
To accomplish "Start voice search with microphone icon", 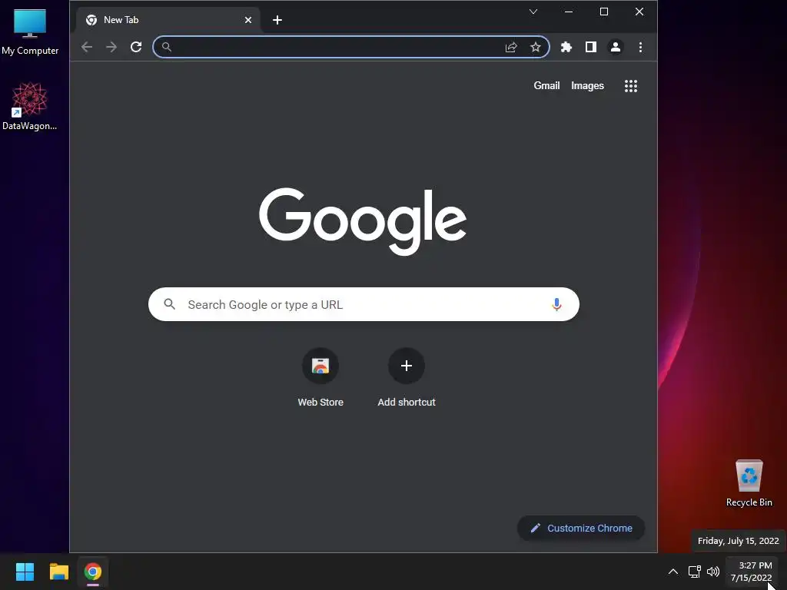I will coord(556,304).
